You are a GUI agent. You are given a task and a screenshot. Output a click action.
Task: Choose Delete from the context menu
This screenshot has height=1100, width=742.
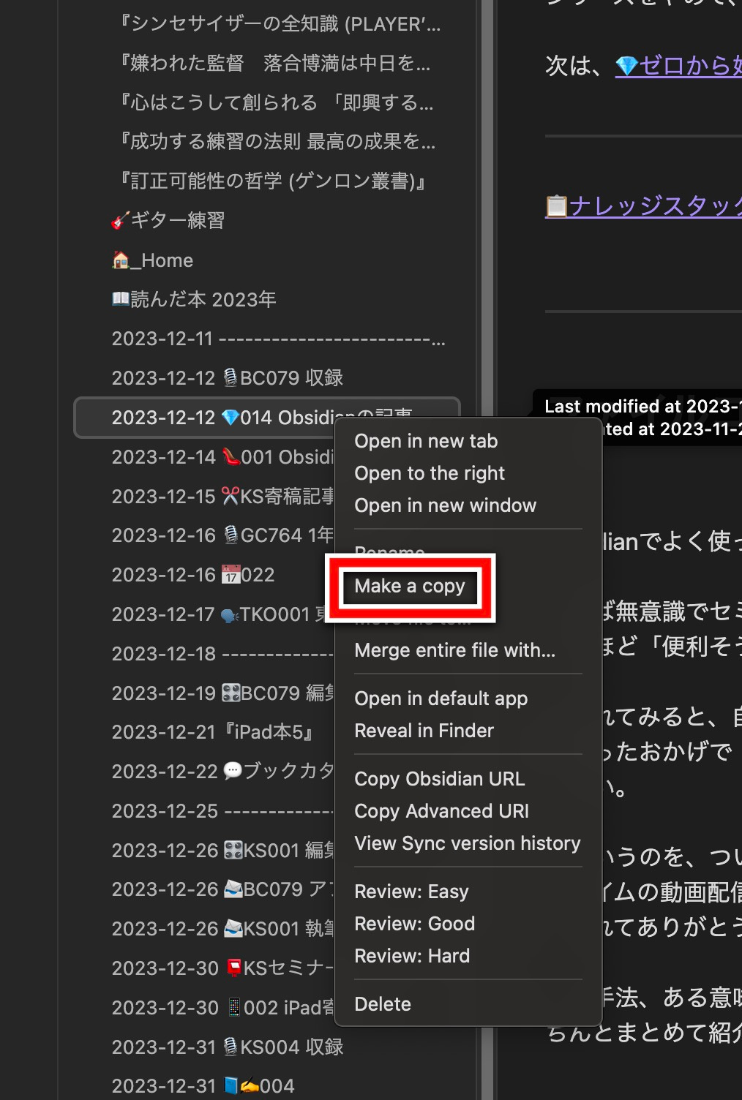click(382, 1003)
